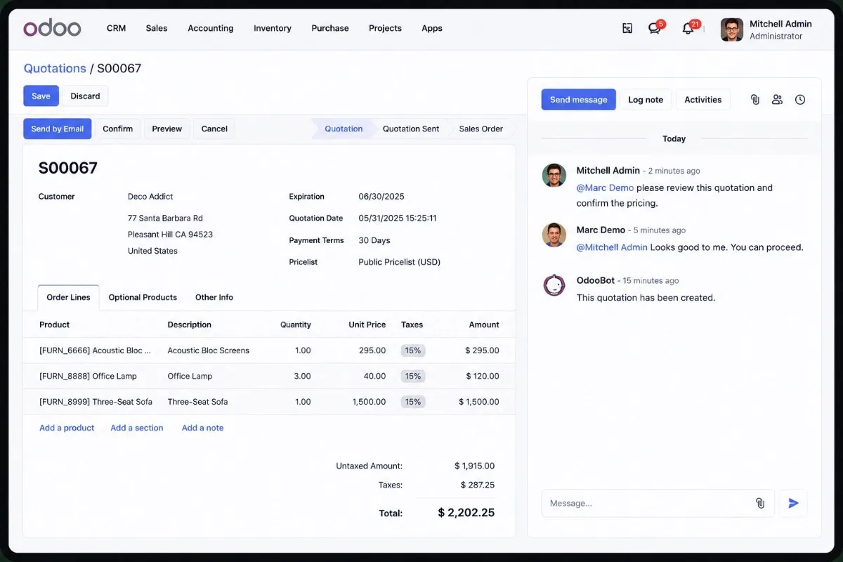Open the Purchase menu
The image size is (843, 562).
coord(330,28)
